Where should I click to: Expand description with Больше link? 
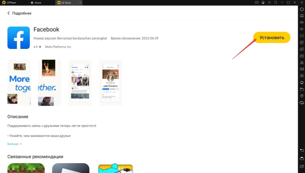(x=15, y=144)
